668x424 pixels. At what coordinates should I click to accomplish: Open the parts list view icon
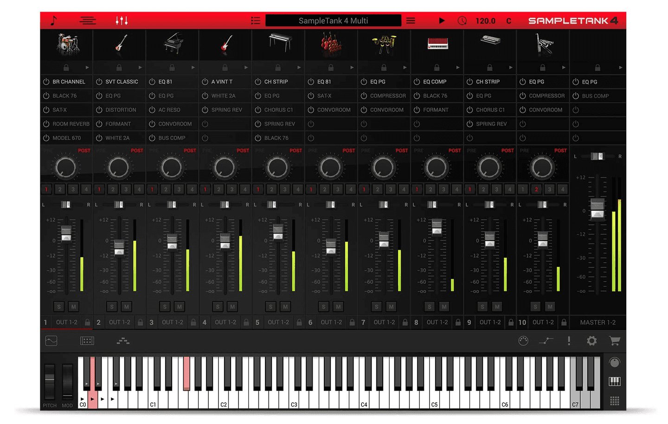(88, 20)
